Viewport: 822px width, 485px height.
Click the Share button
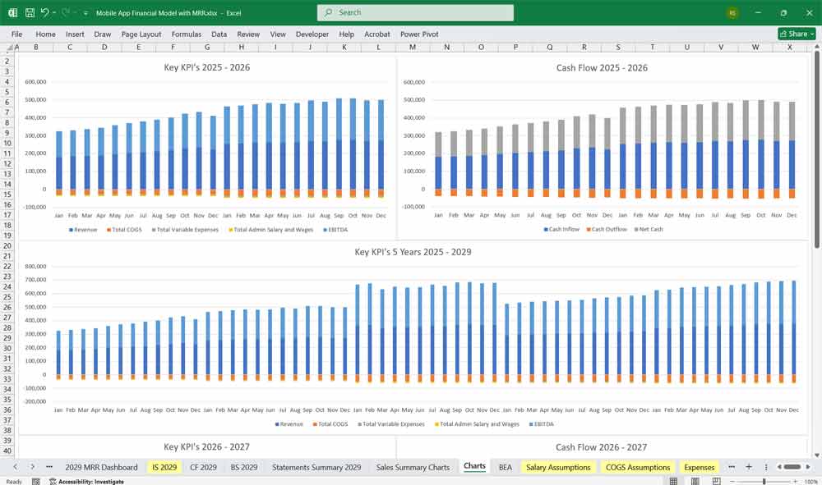[795, 33]
